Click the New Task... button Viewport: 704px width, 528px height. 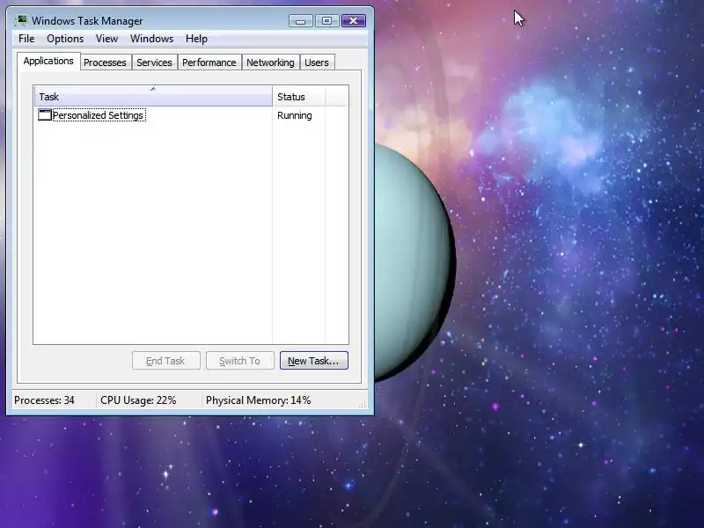pos(314,361)
